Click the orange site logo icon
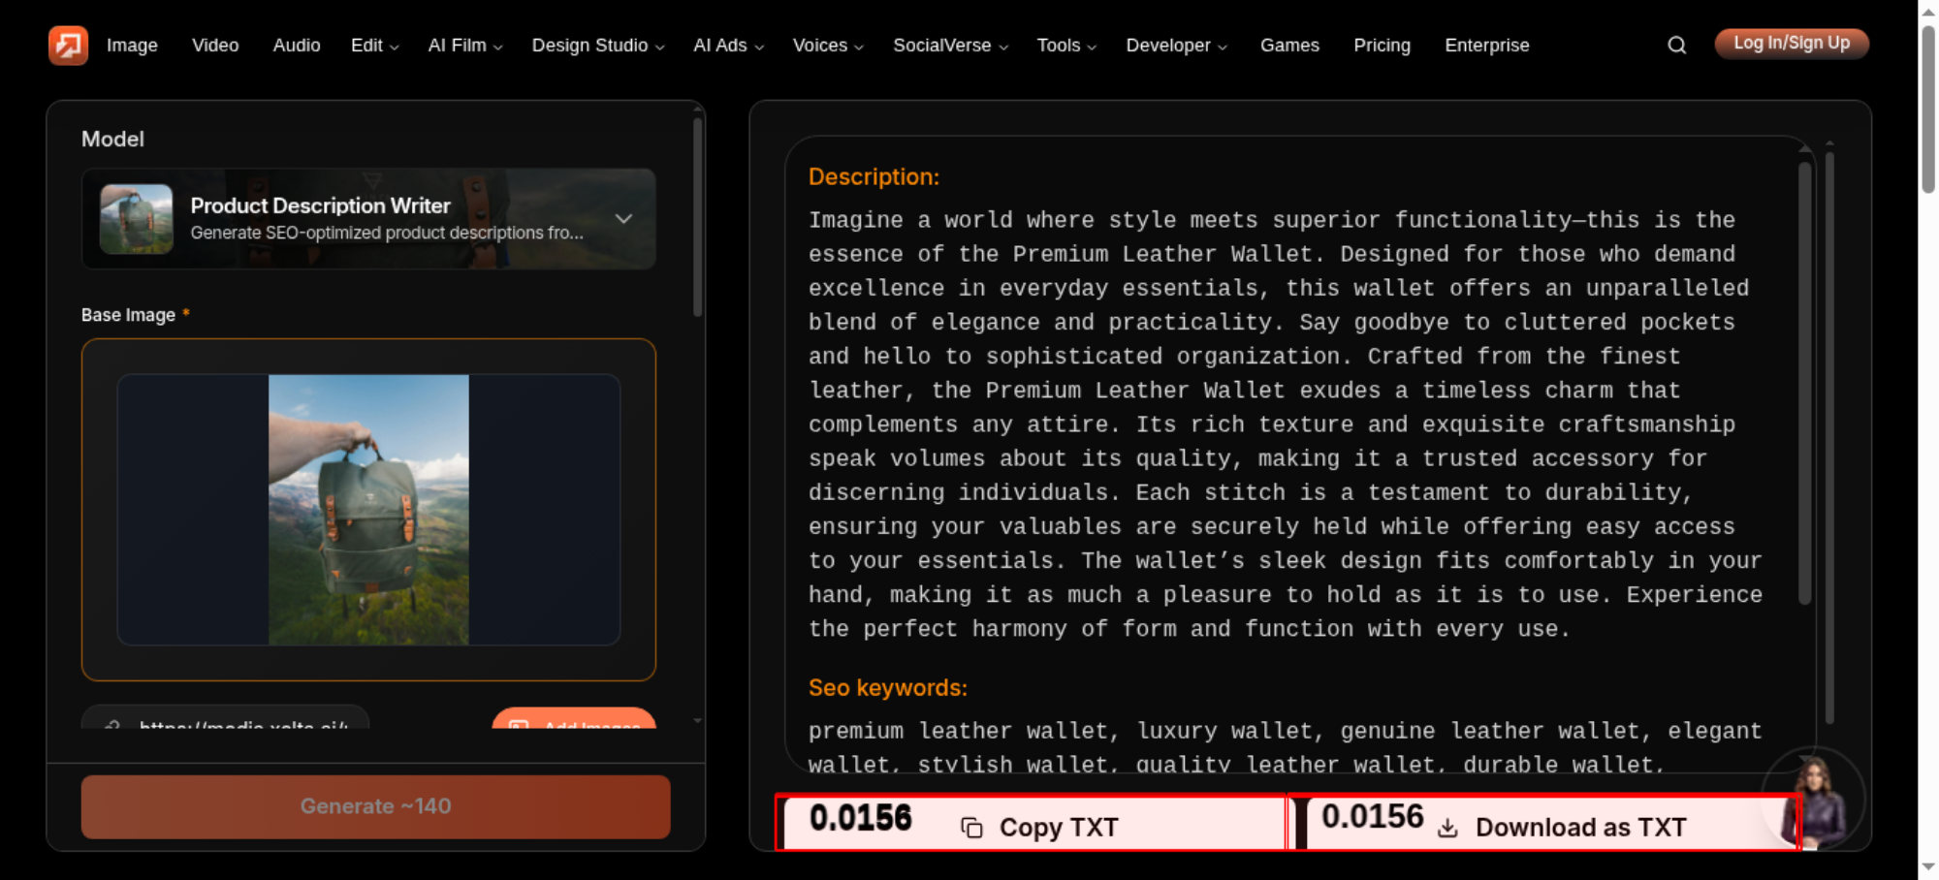Screen dimensions: 1939x880 (68, 45)
